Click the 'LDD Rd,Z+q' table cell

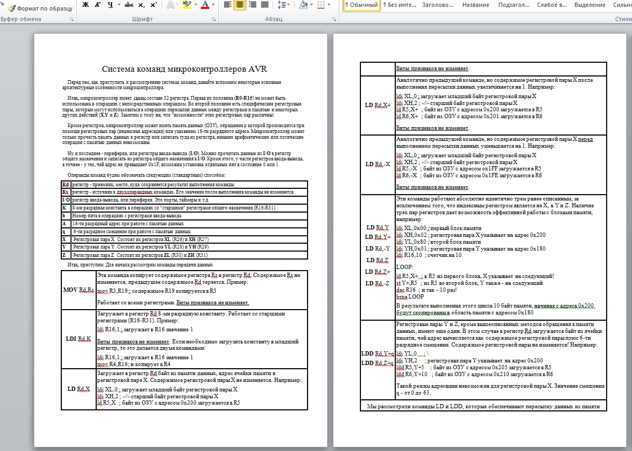377,363
